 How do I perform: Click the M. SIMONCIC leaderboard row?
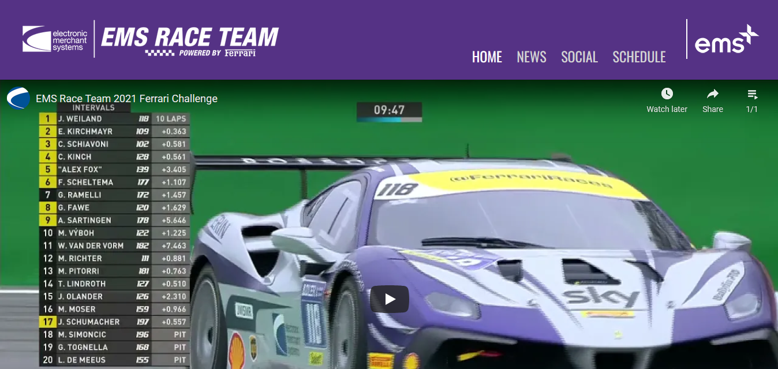tap(114, 334)
